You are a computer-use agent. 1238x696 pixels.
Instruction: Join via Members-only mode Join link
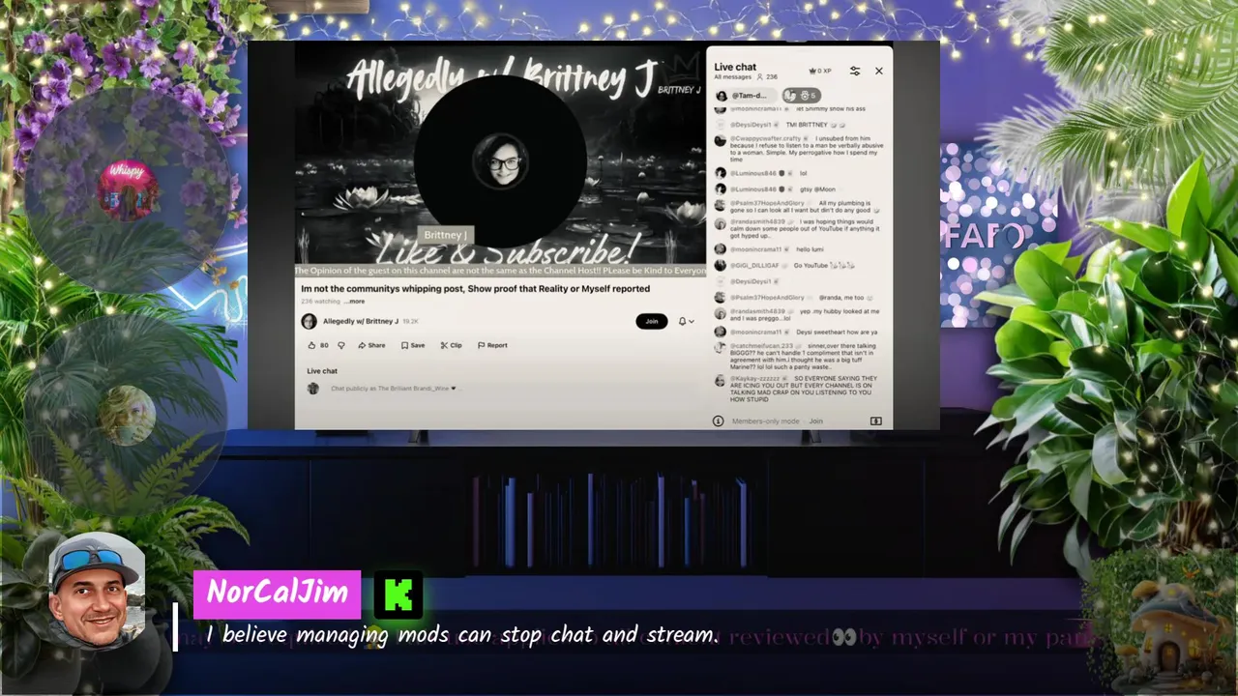point(815,421)
